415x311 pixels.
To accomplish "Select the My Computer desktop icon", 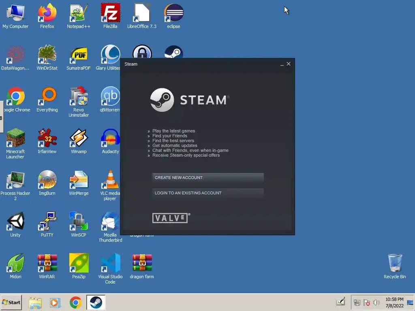I will click(15, 16).
